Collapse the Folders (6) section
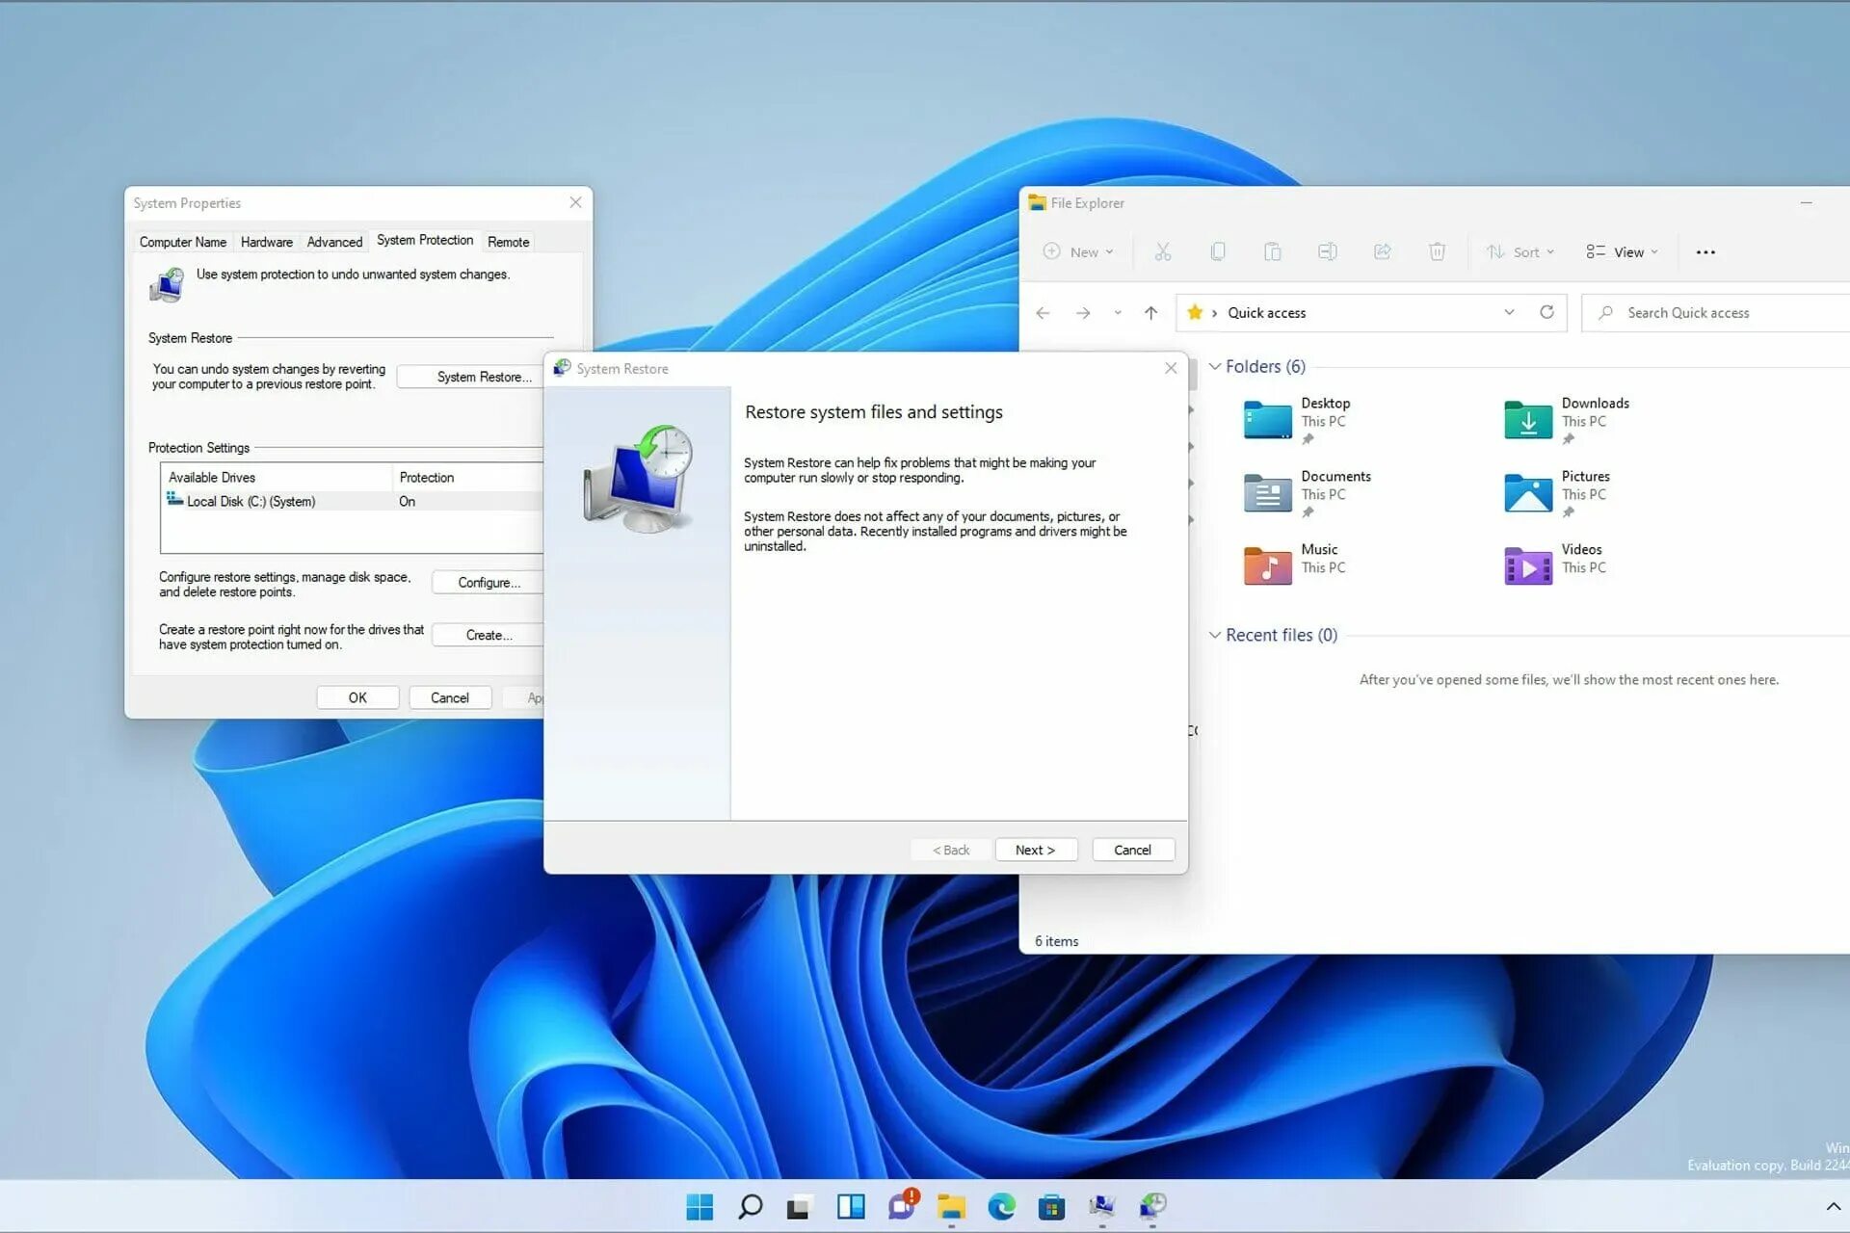This screenshot has width=1850, height=1233. (1215, 366)
